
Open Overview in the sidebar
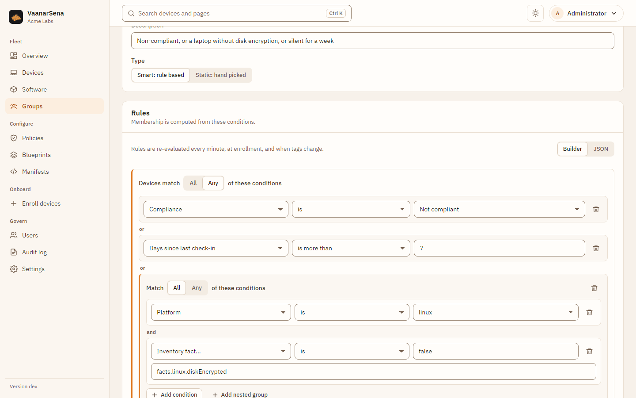click(54, 56)
